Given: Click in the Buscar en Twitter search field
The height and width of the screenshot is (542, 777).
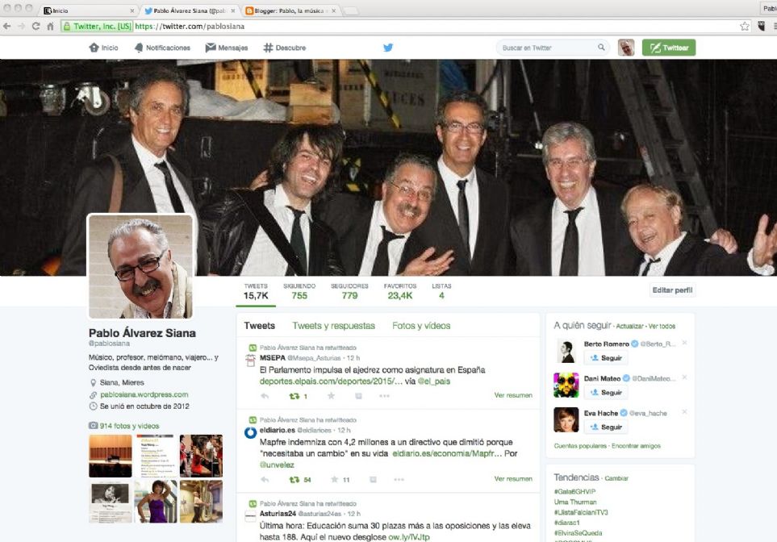Looking at the screenshot, I should (546, 48).
